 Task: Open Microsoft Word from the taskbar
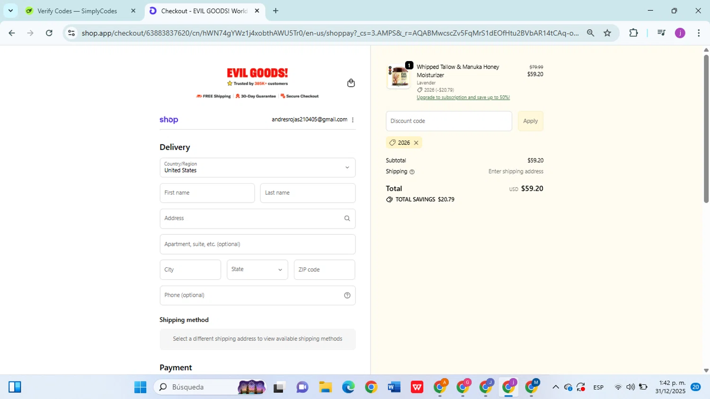tap(394, 387)
